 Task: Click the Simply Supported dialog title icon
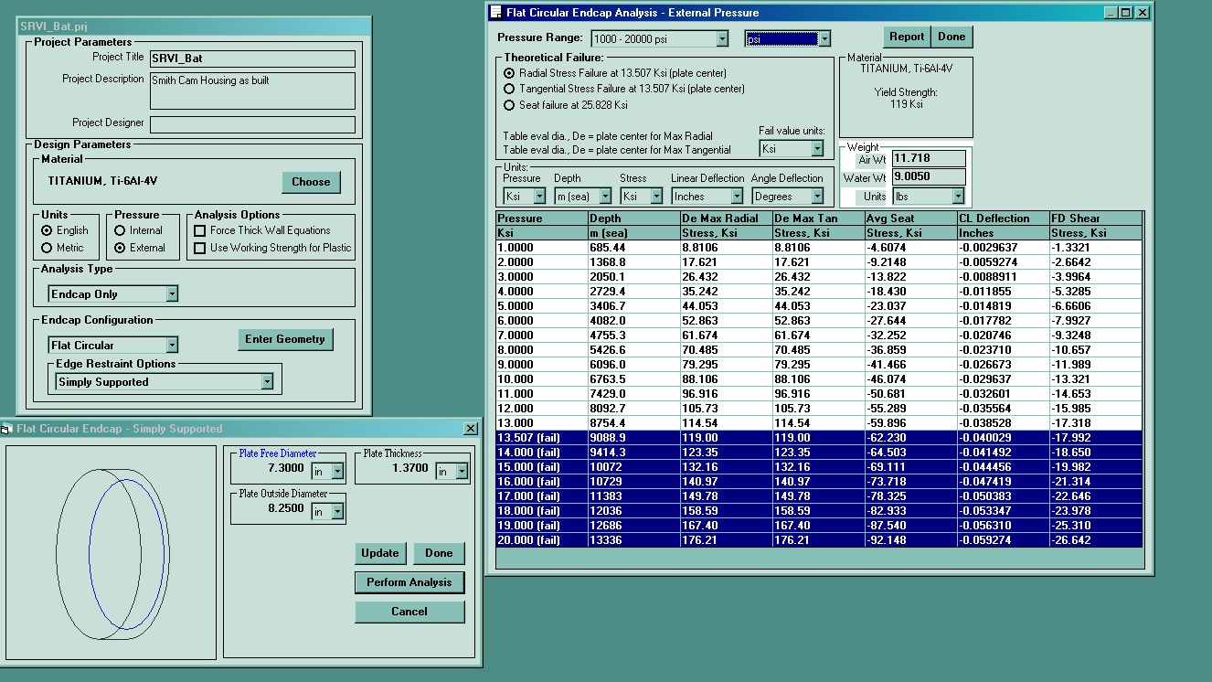pyautogui.click(x=6, y=429)
